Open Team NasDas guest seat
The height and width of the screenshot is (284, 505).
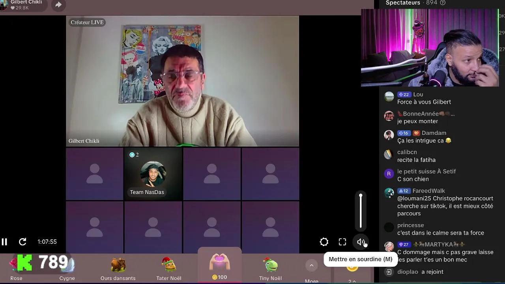click(x=153, y=174)
